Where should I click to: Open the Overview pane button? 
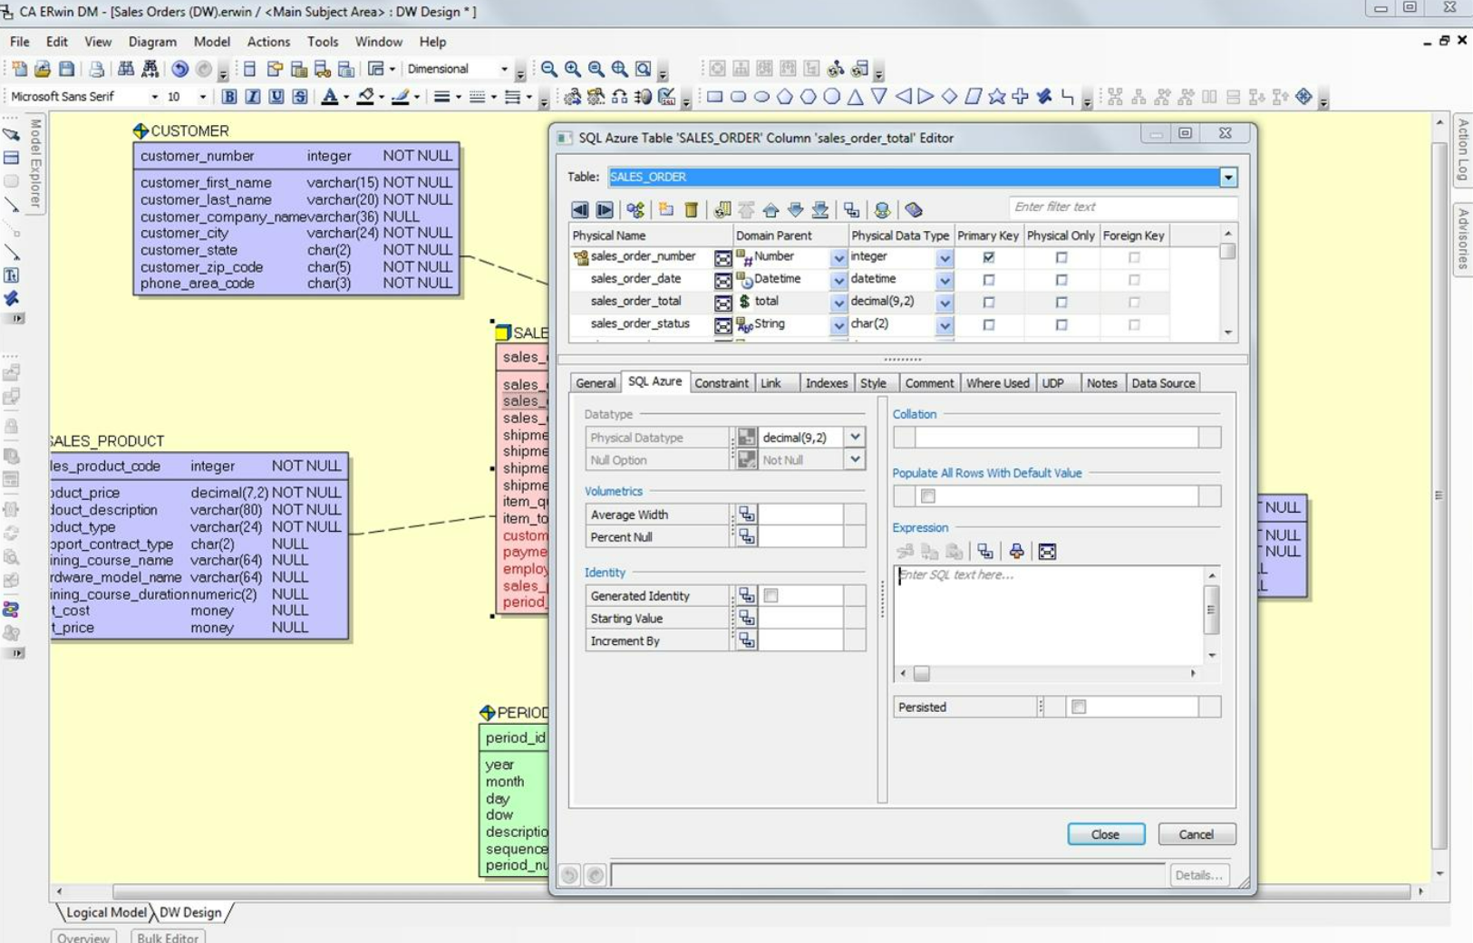(x=83, y=937)
